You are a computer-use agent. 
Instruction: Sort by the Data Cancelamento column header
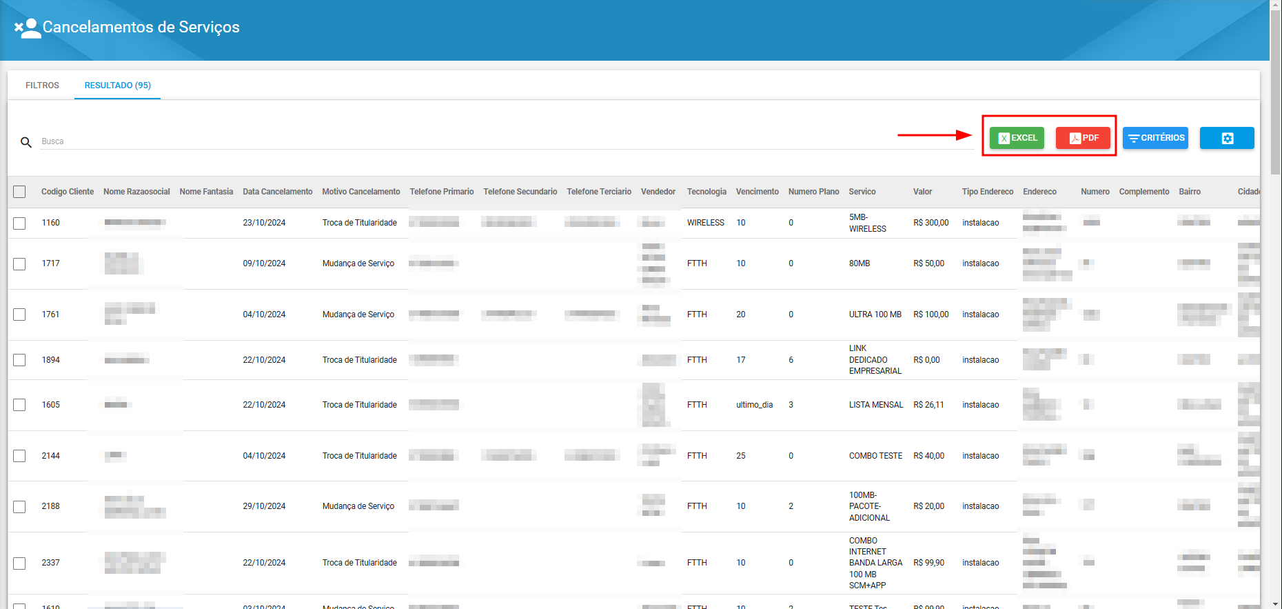pos(278,192)
